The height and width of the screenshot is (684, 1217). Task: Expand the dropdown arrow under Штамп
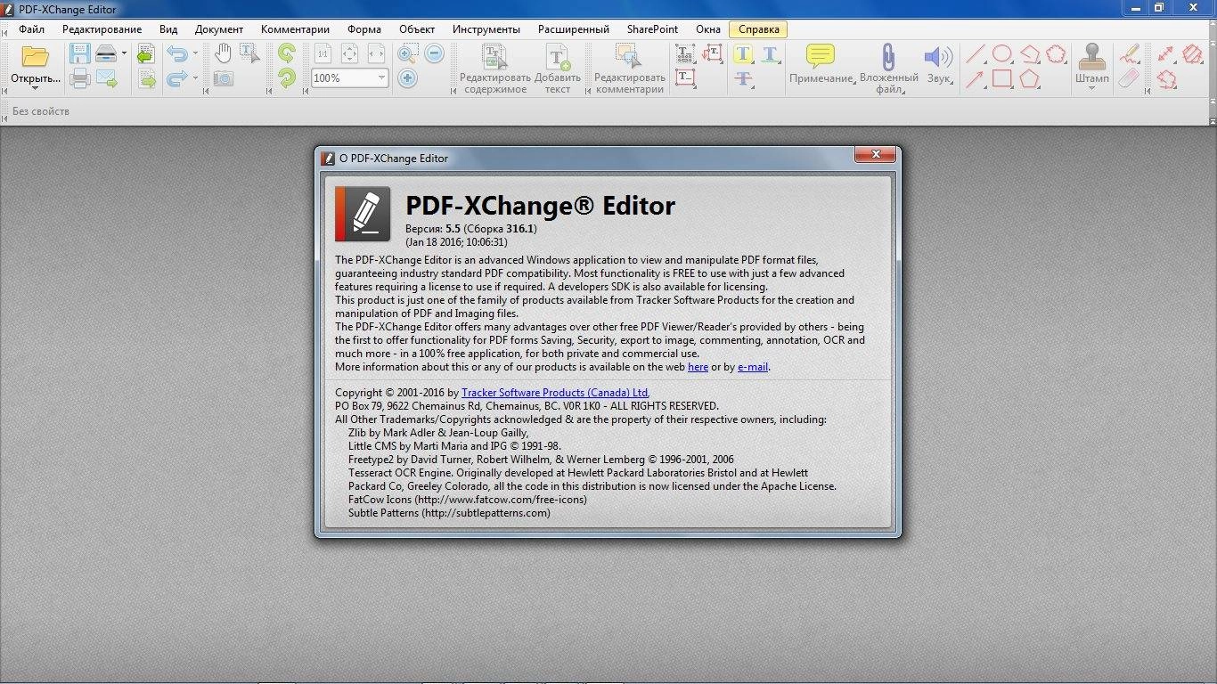tap(1092, 88)
